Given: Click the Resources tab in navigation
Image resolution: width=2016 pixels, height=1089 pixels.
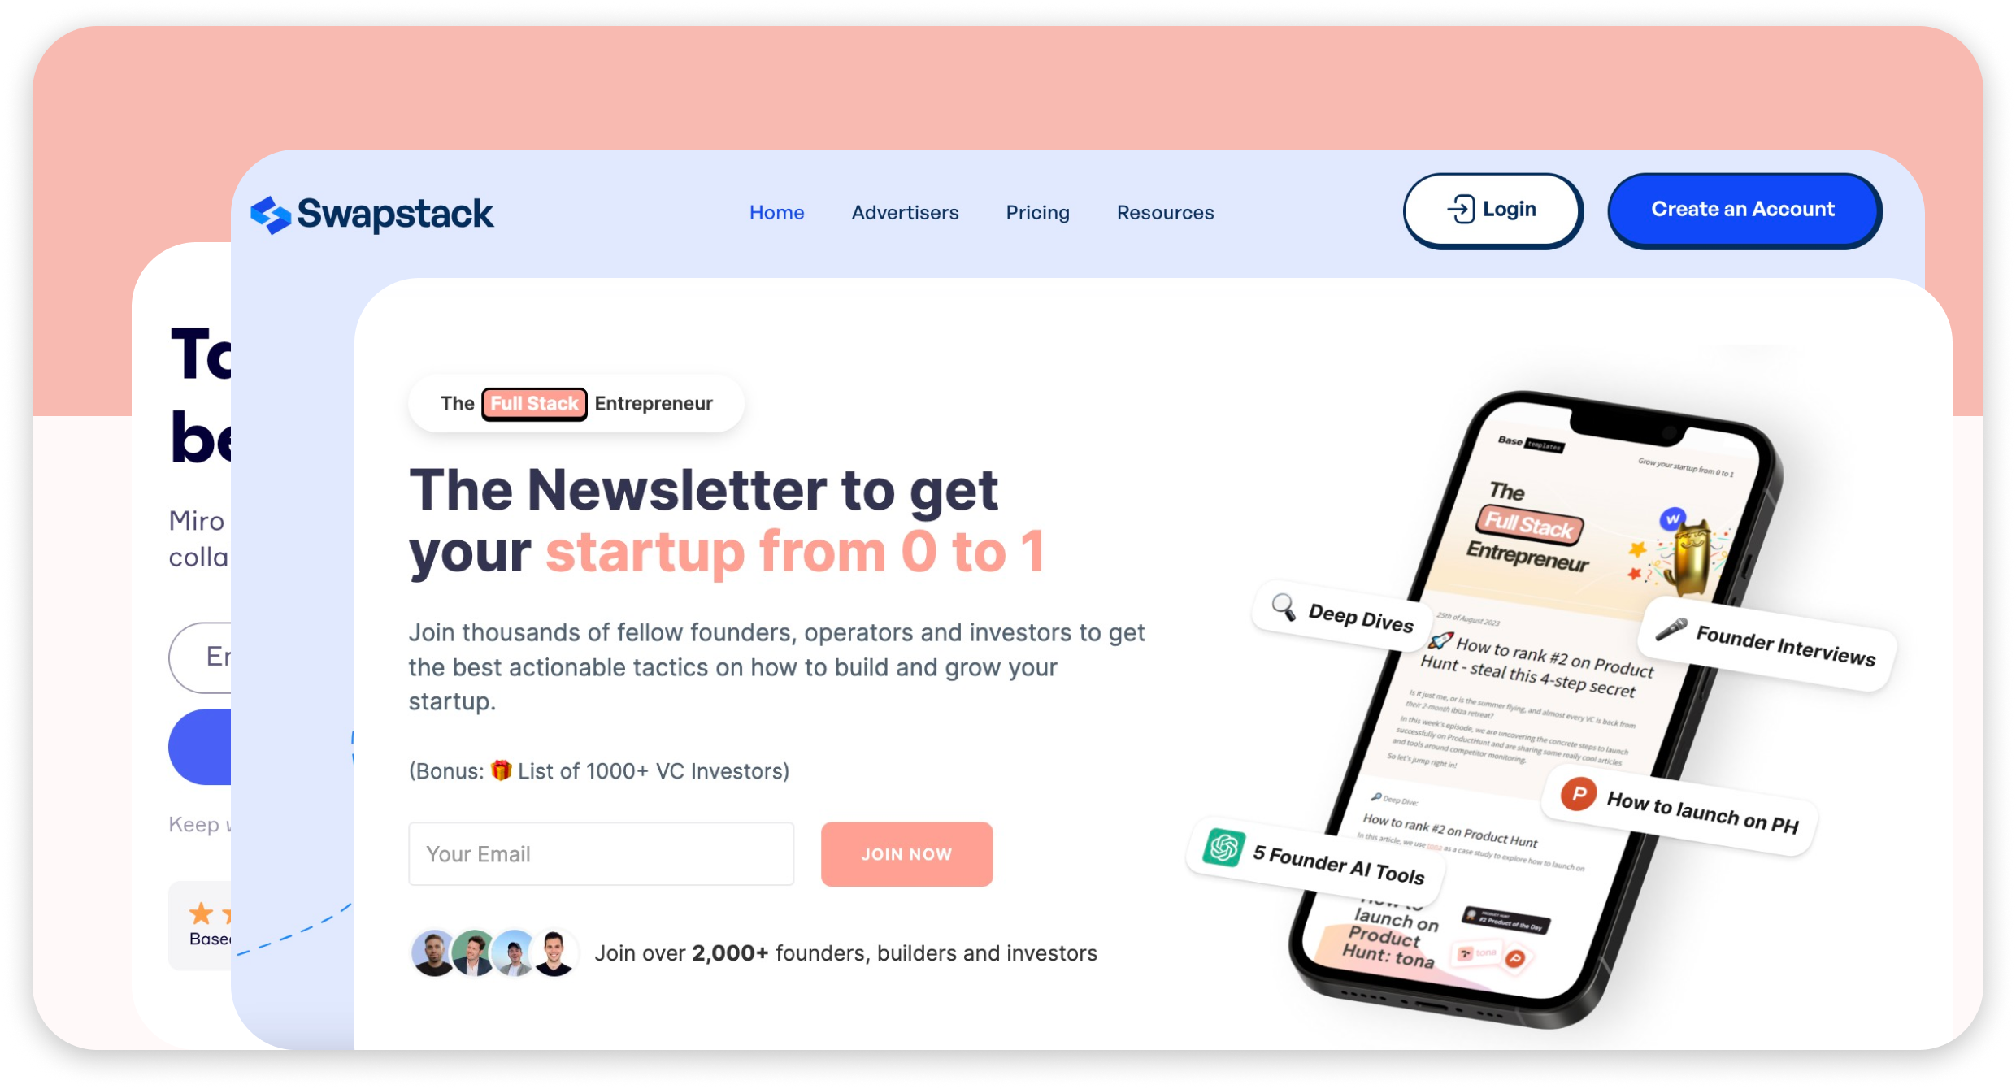Looking at the screenshot, I should (1166, 210).
